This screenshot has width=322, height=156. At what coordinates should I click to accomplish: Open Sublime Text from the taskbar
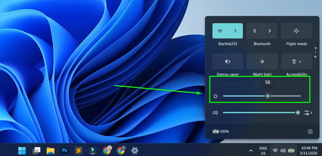point(78,150)
